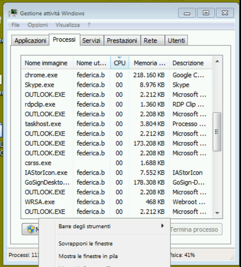Click the Task Manager title bar icon
This screenshot has width=241, height=267.
tap(13, 13)
